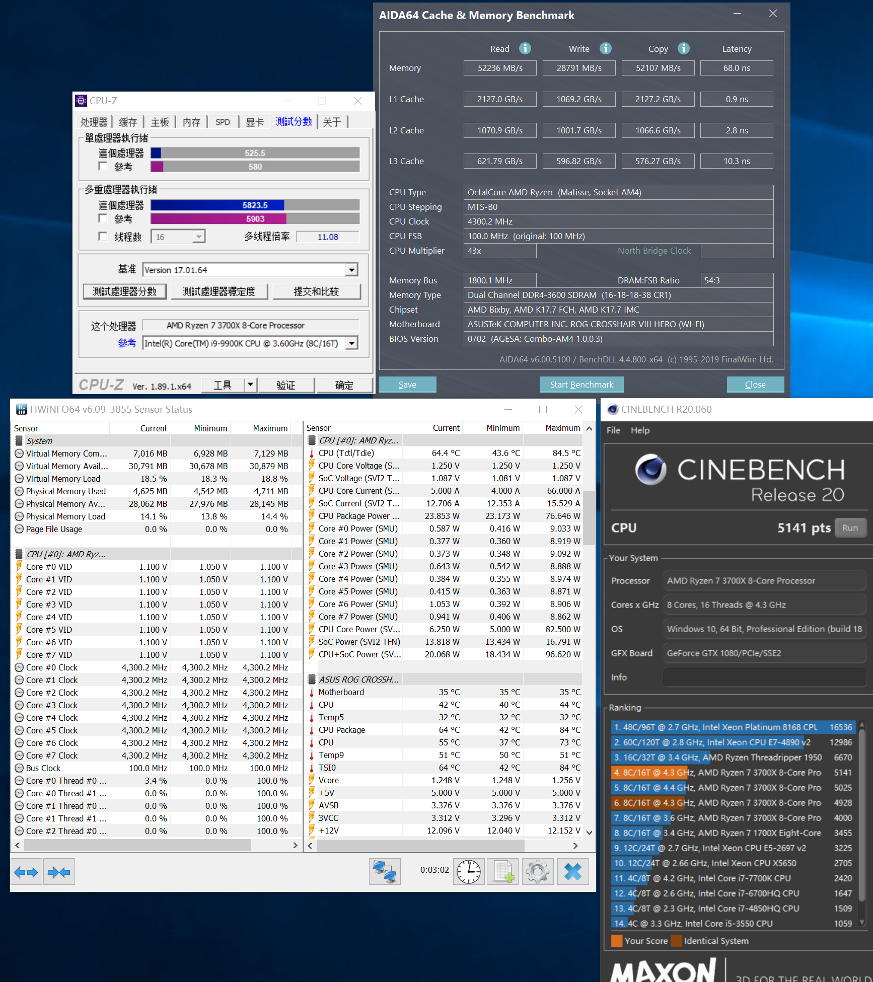This screenshot has width=873, height=982.
Task: Click lightning icon of CPU Core Voltage row
Action: pyautogui.click(x=312, y=466)
